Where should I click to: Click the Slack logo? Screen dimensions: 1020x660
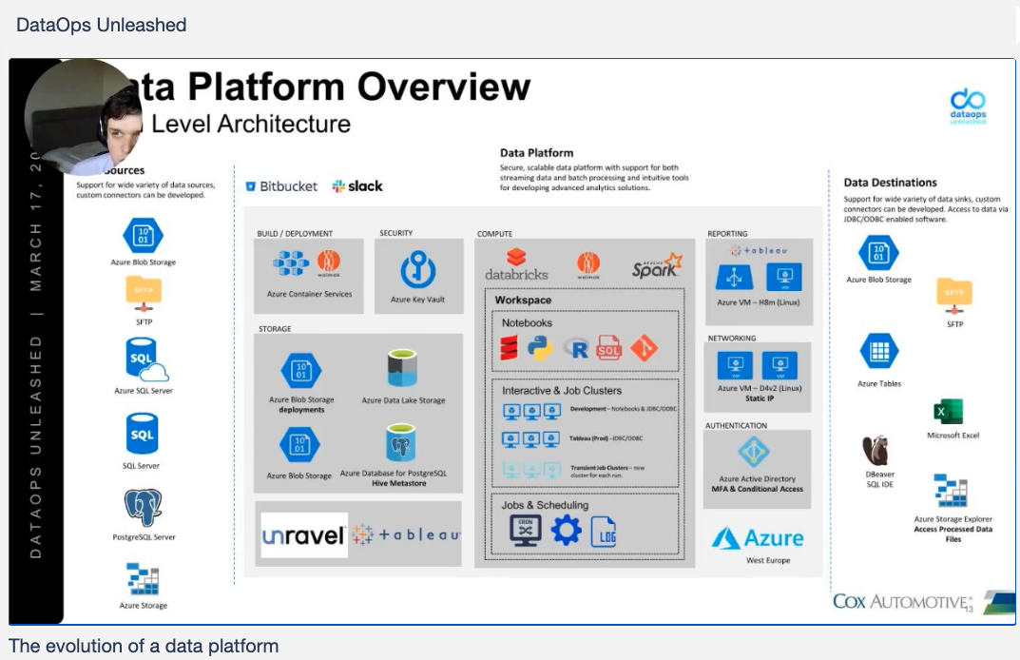[x=357, y=186]
